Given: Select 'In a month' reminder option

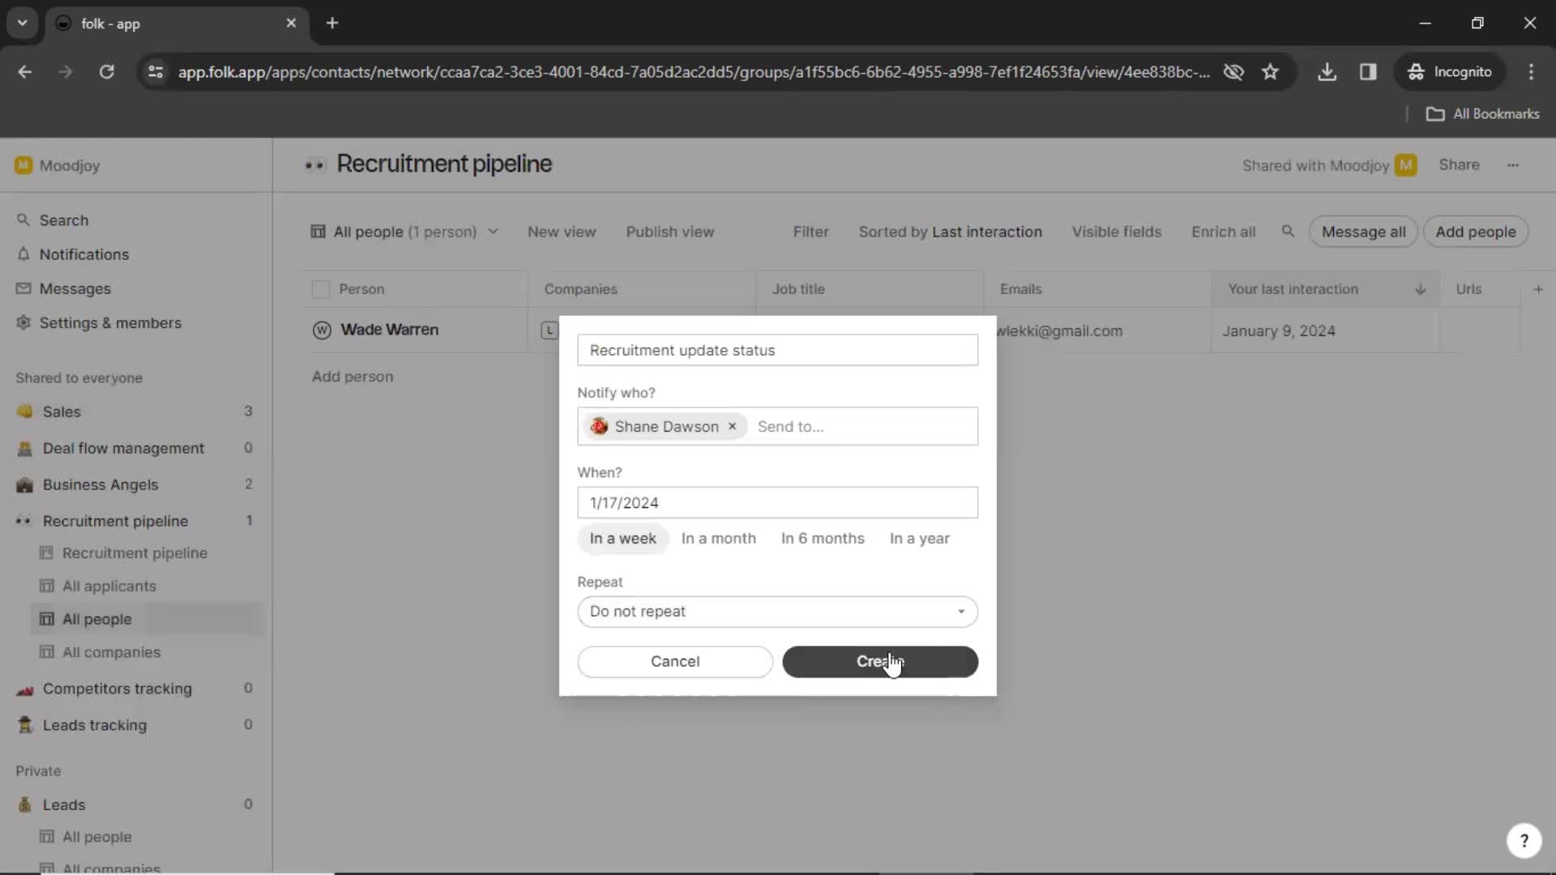Looking at the screenshot, I should [717, 537].
